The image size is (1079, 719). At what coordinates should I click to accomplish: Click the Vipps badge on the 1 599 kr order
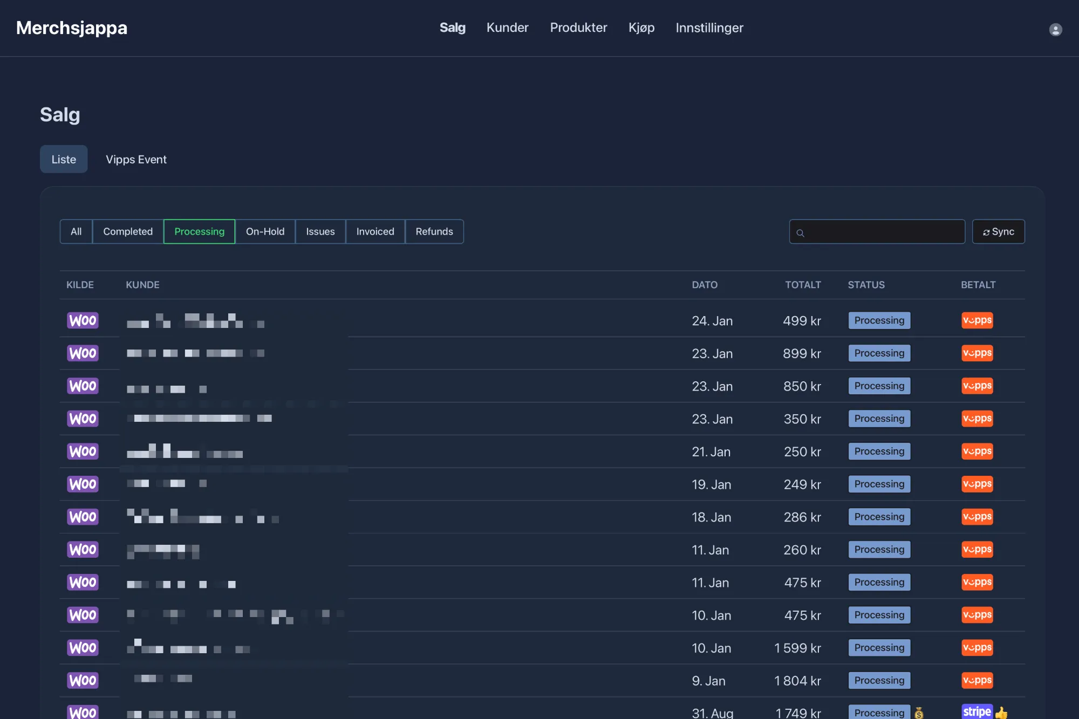pyautogui.click(x=977, y=647)
